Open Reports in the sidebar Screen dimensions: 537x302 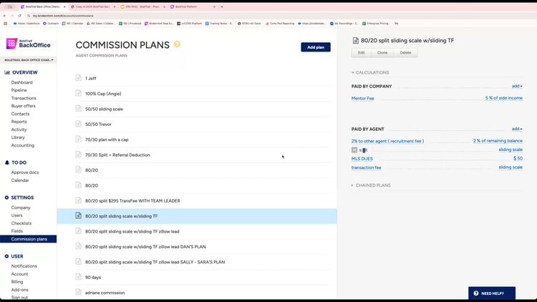coord(19,122)
